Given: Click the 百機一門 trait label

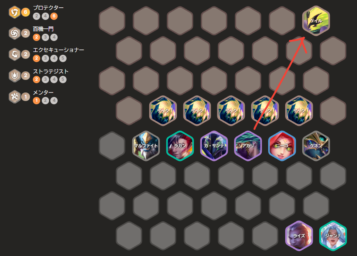Looking at the screenshot, I should (43, 29).
